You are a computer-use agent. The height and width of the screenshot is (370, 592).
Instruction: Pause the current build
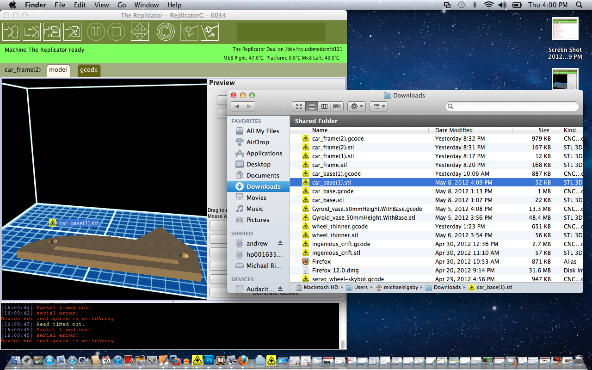click(96, 31)
